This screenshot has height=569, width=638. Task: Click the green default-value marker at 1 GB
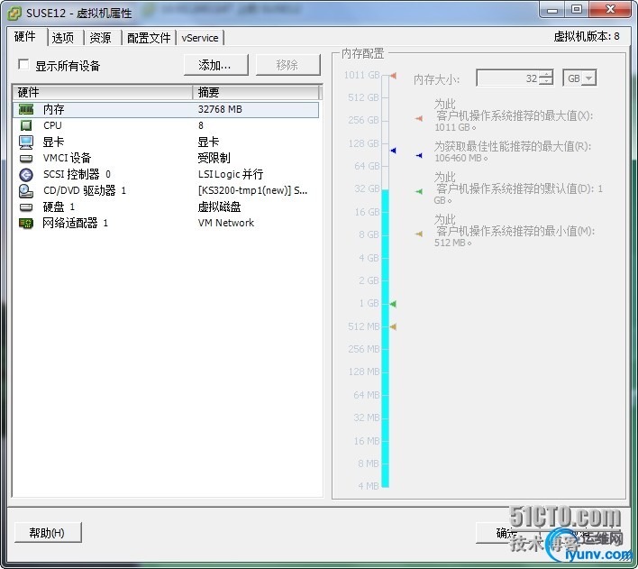tap(393, 304)
